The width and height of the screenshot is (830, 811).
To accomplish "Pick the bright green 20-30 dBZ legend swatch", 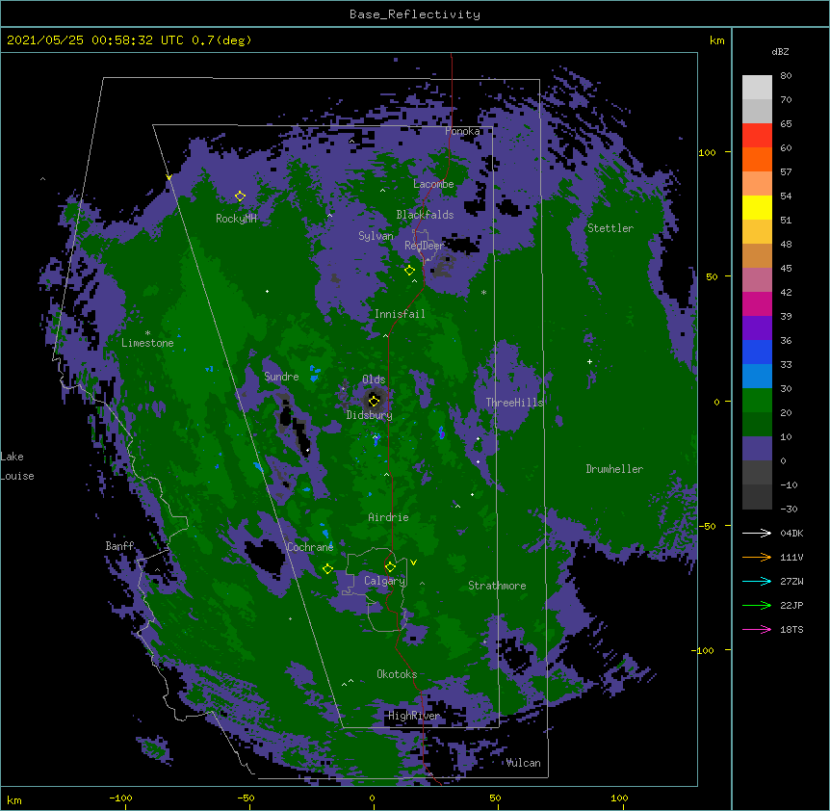I will (x=757, y=401).
